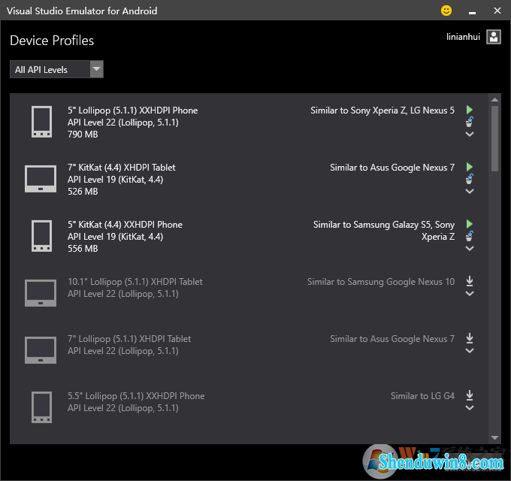Start the 7" KitKat XHDPI Tablet emulator
This screenshot has height=481, width=511.
tap(469, 167)
